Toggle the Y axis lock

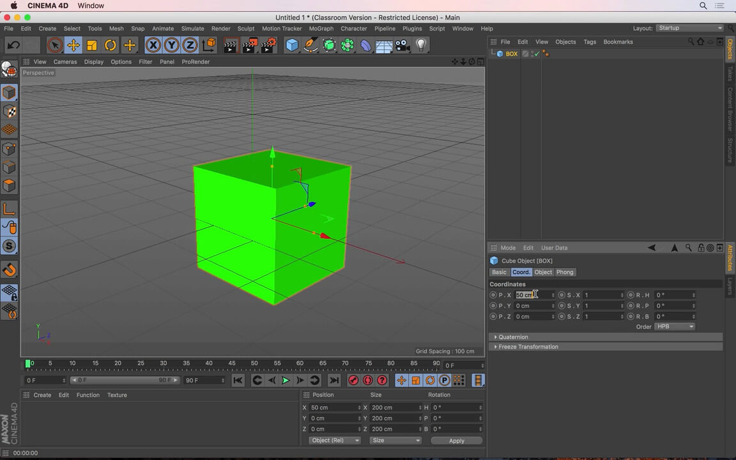point(171,45)
